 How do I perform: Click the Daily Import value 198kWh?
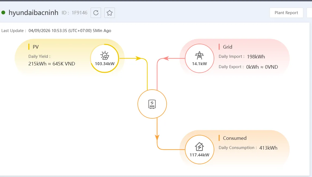click(256, 56)
